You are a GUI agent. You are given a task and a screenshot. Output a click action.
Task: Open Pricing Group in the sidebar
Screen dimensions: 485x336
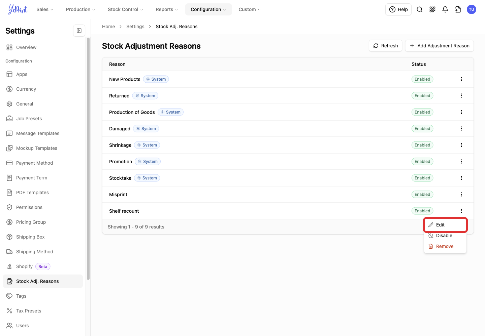(43, 222)
